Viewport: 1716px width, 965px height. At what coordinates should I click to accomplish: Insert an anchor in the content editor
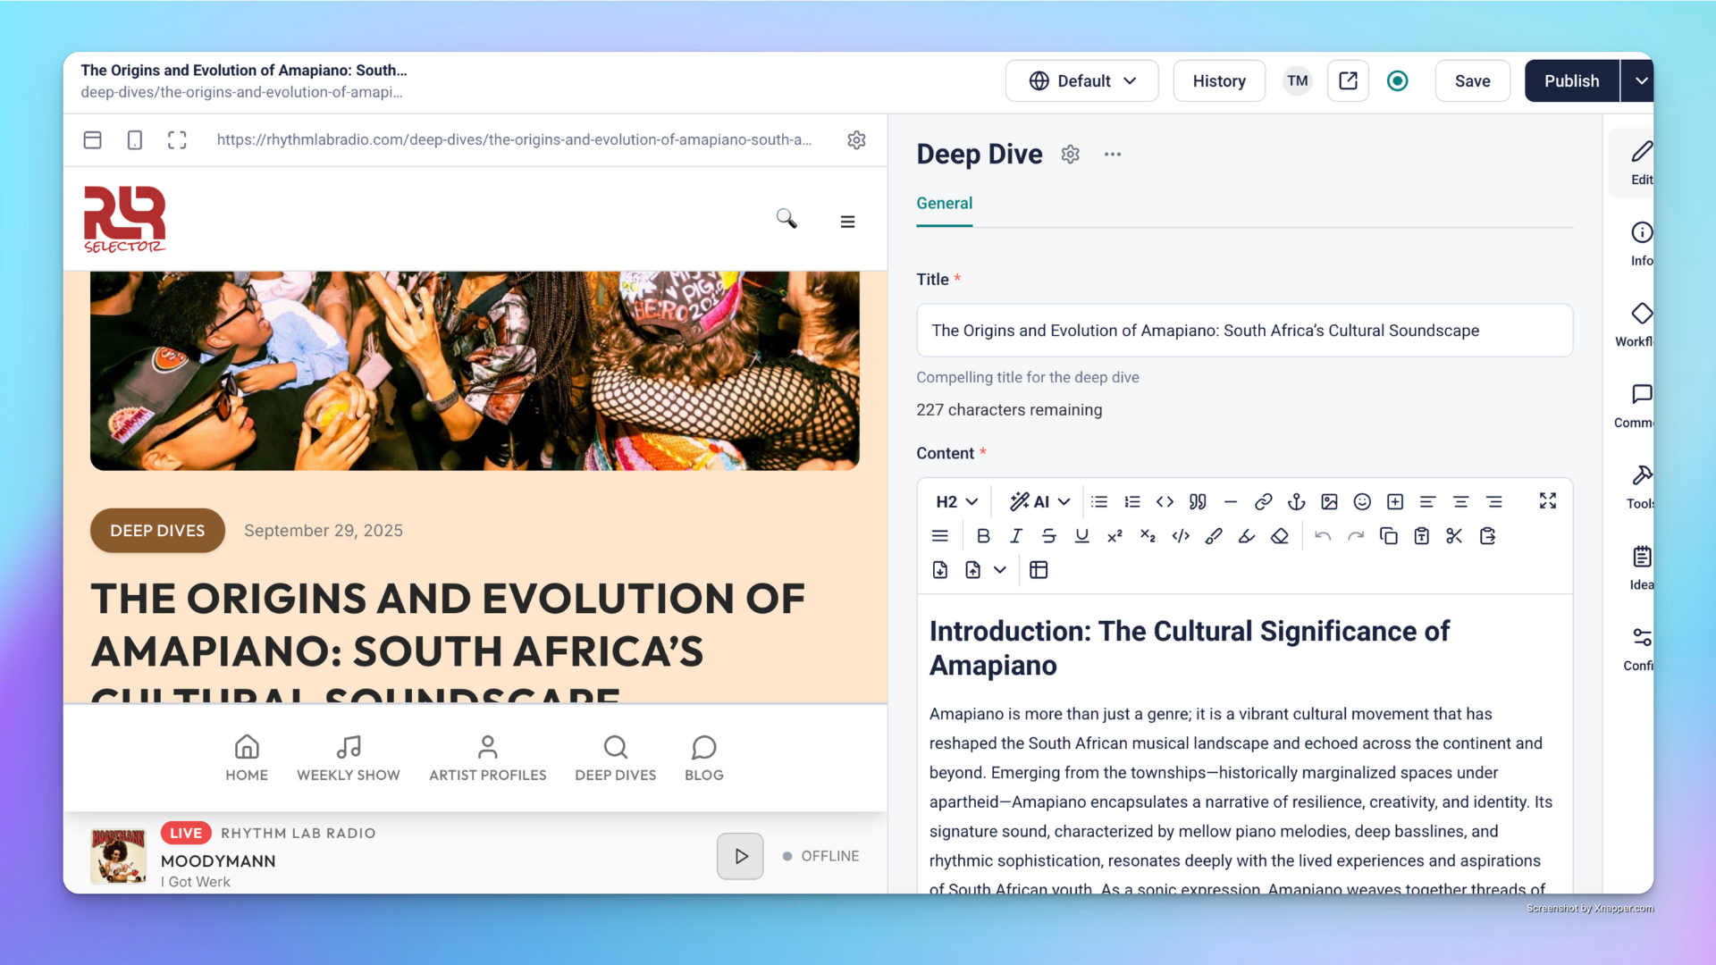tap(1296, 502)
